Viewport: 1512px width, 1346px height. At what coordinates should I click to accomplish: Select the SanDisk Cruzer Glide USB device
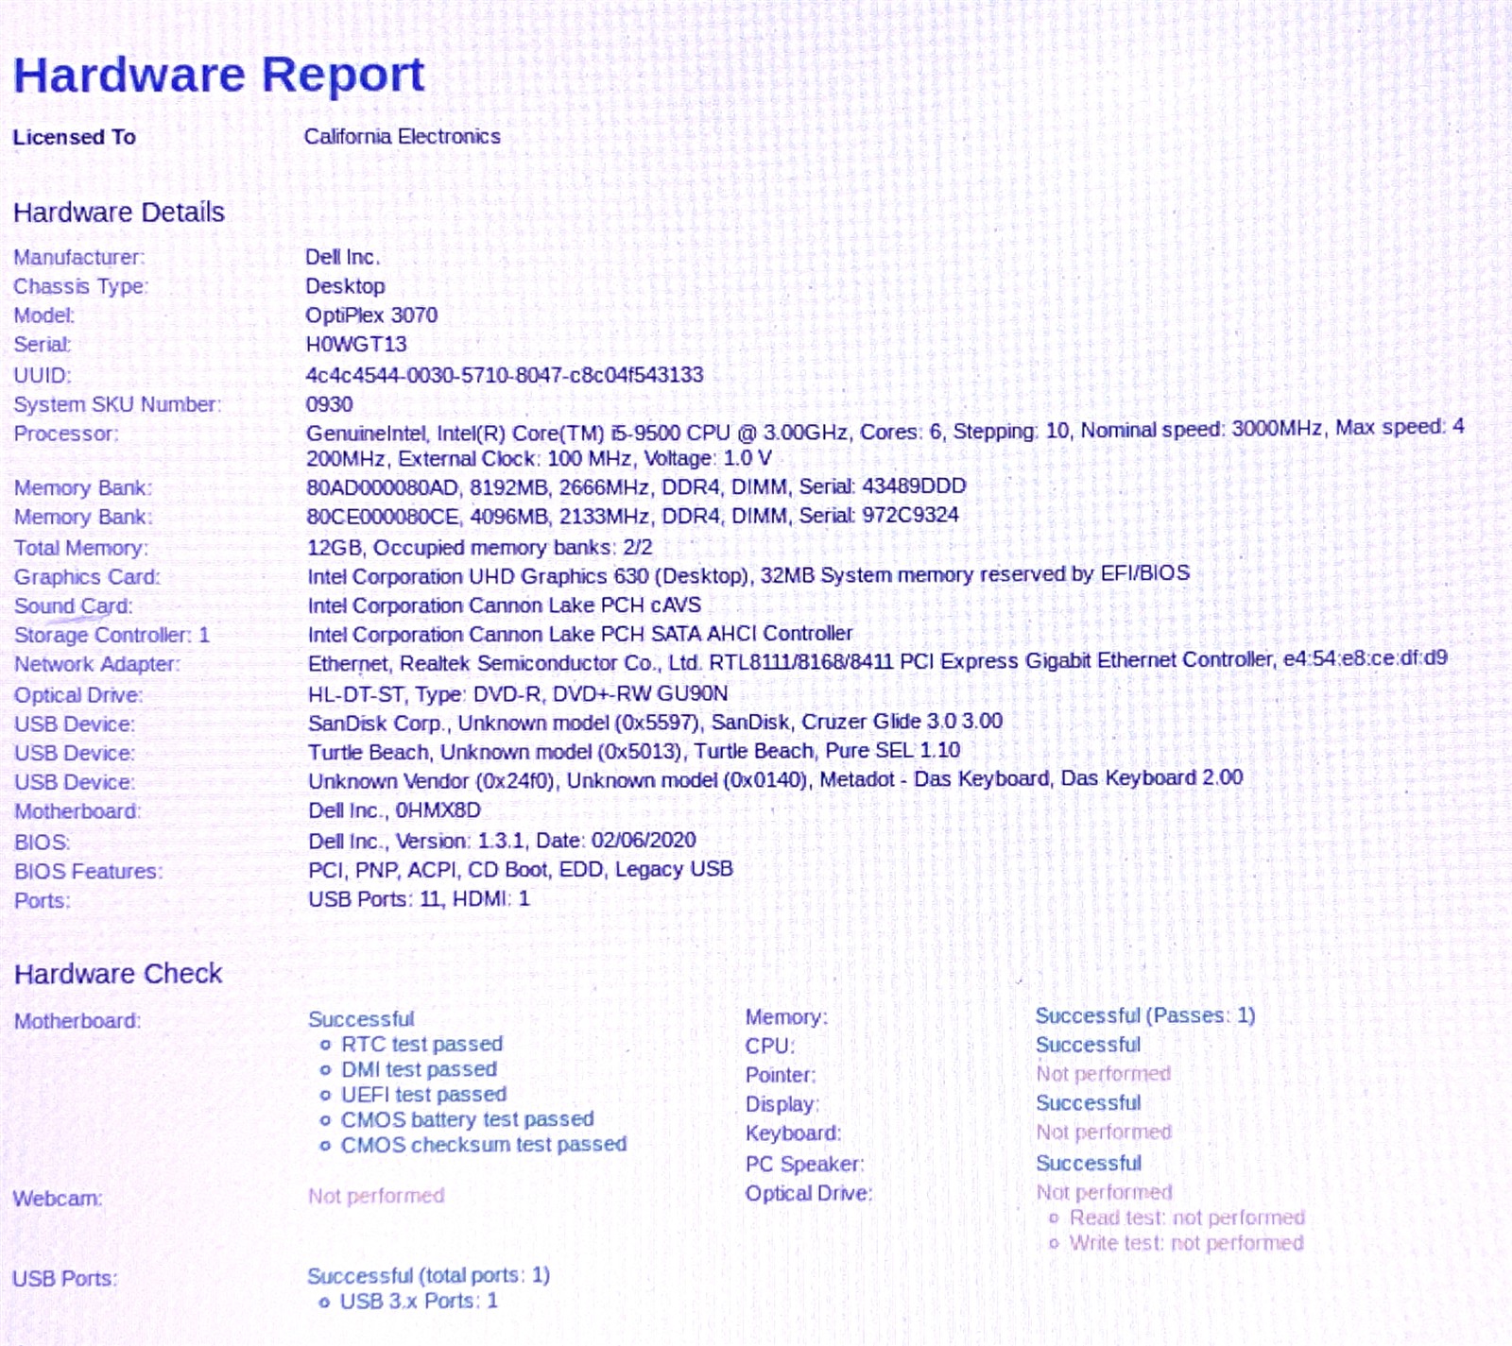pyautogui.click(x=655, y=723)
